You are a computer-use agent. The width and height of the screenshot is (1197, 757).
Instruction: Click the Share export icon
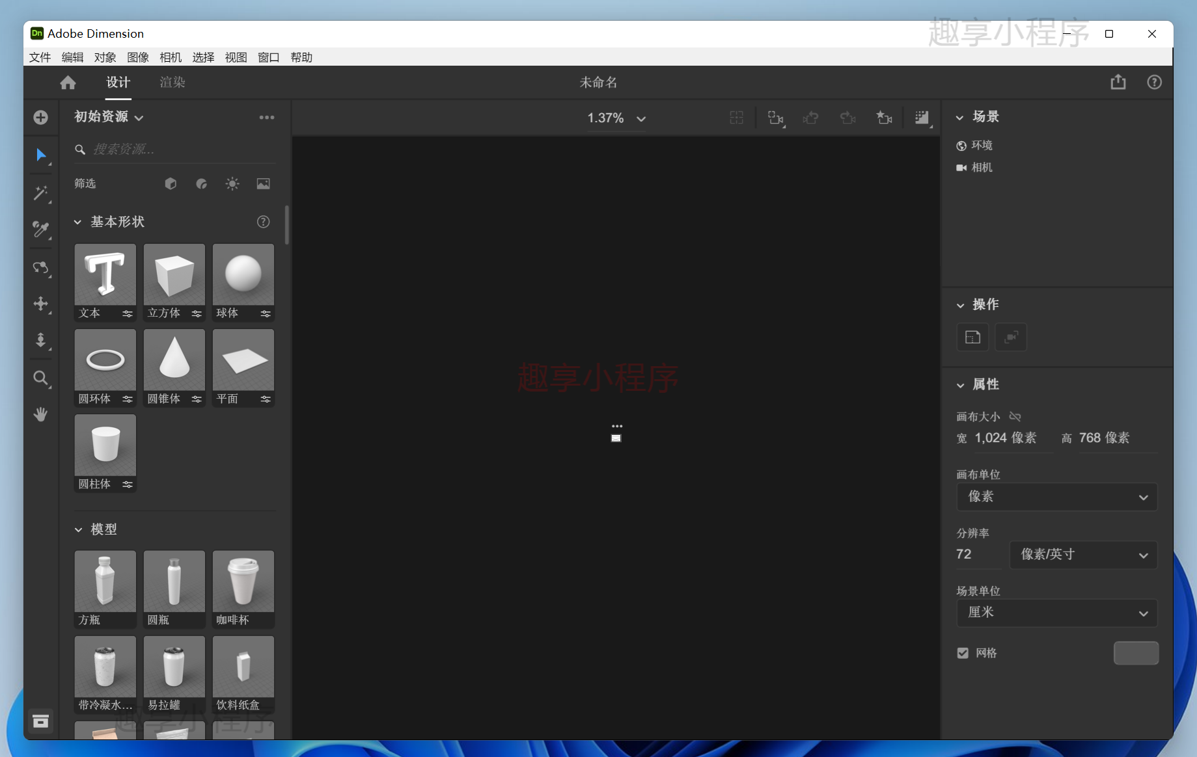[x=1118, y=82]
